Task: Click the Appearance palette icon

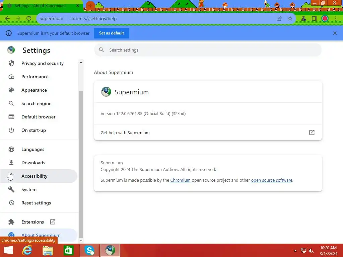Action: (x=11, y=90)
